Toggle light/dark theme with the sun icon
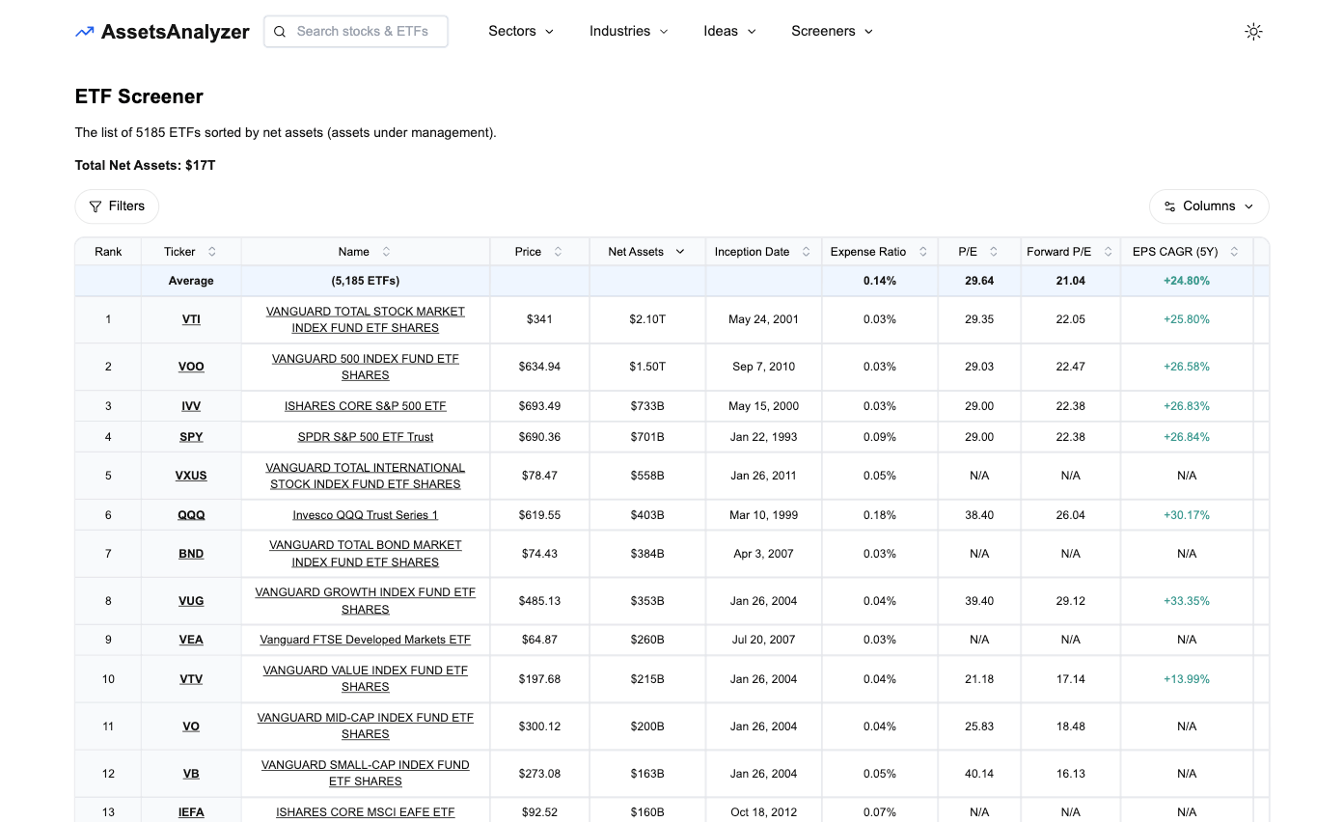This screenshot has width=1344, height=822. point(1253,31)
